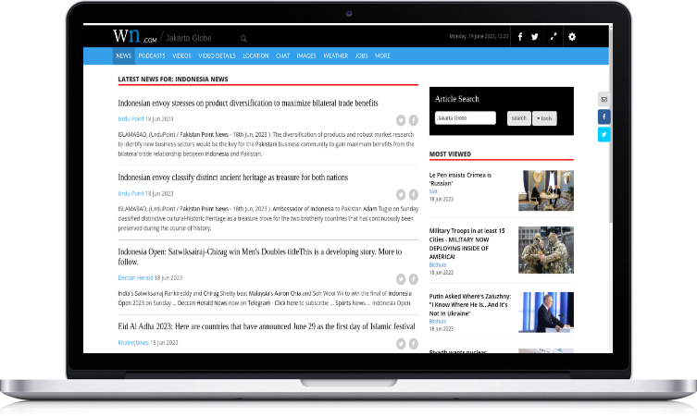
Task: Click the email share icon on side bar
Action: (604, 100)
